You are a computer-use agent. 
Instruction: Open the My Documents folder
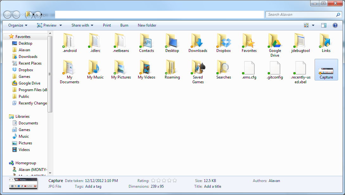coord(69,72)
